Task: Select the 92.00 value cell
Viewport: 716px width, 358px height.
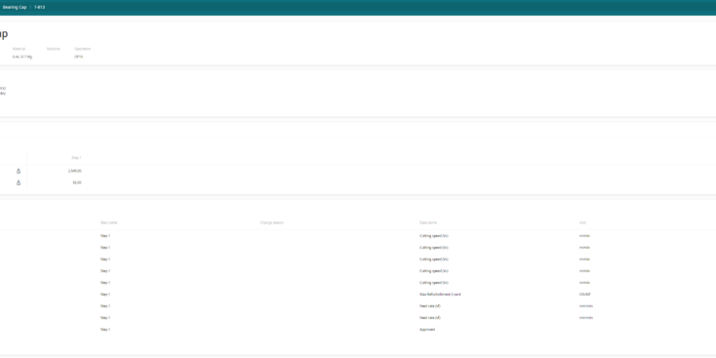Action: click(77, 182)
